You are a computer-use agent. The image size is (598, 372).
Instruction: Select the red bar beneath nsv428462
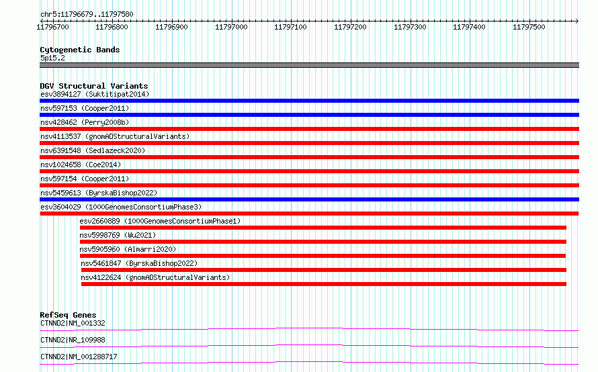click(309, 129)
